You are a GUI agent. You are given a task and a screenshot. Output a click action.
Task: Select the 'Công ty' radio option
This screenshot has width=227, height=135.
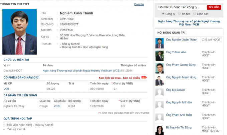point(163,14)
